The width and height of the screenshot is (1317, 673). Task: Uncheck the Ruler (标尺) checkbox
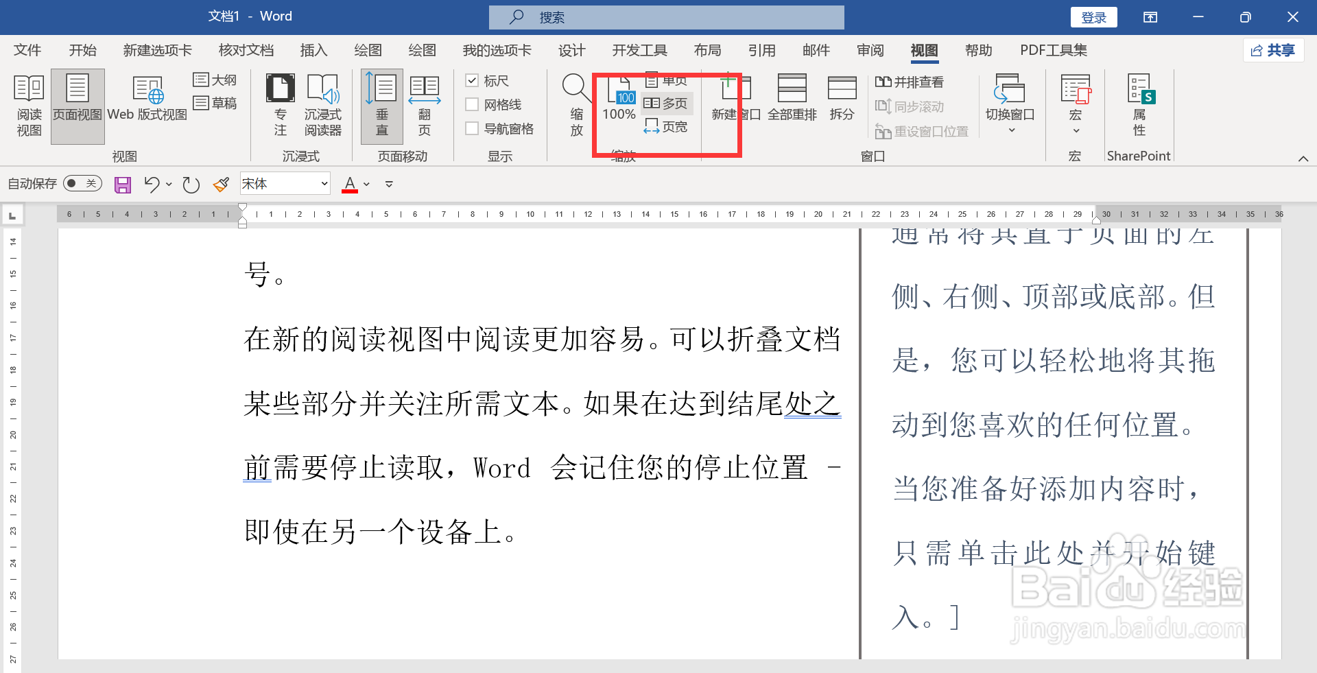click(472, 81)
